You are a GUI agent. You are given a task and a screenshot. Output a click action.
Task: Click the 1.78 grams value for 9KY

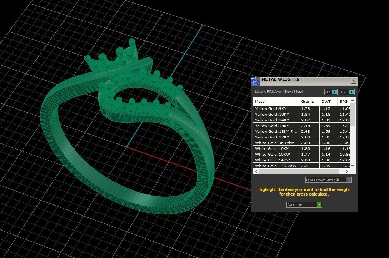coord(306,108)
